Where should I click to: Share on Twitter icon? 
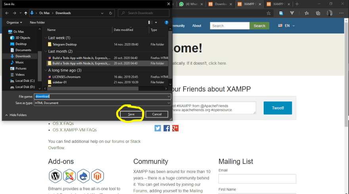click(158, 128)
